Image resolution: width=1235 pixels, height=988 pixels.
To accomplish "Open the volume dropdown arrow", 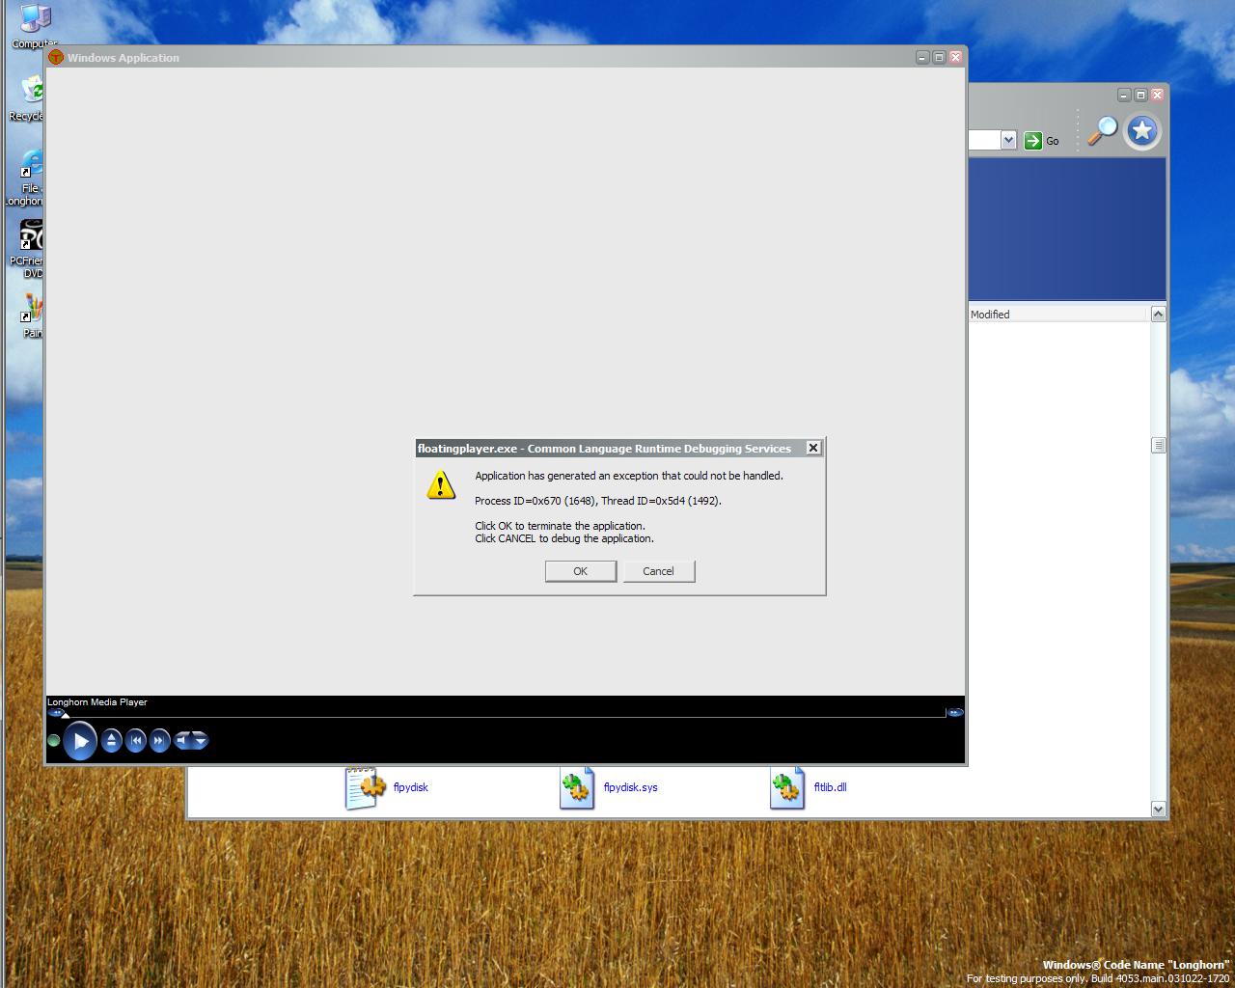I will 200,741.
